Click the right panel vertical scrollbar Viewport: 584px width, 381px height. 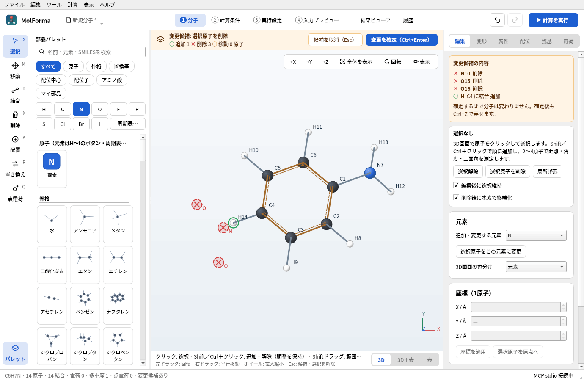(x=581, y=210)
